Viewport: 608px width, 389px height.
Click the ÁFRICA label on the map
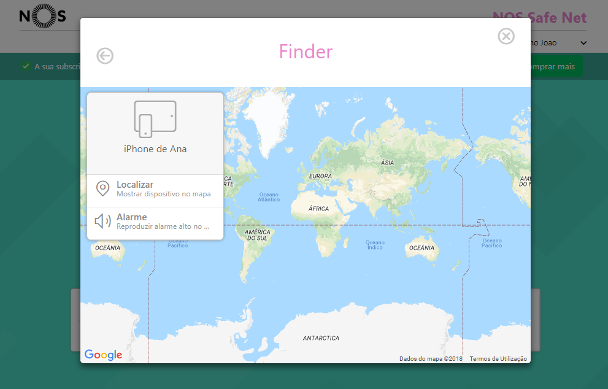pos(319,209)
